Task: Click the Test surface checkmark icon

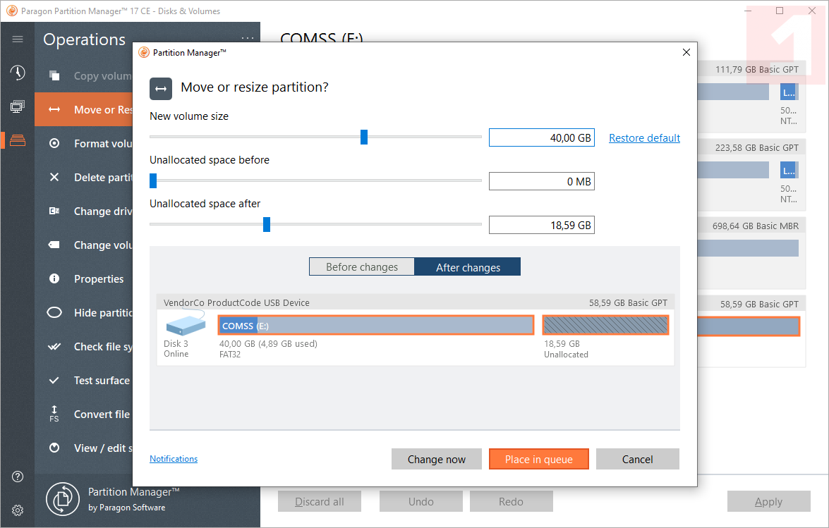Action: 54,380
